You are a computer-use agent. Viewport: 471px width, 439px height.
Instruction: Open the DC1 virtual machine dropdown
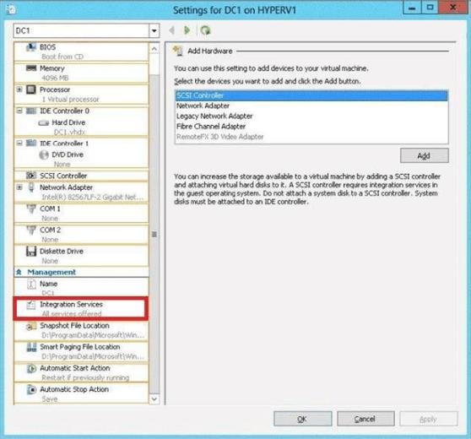click(154, 30)
